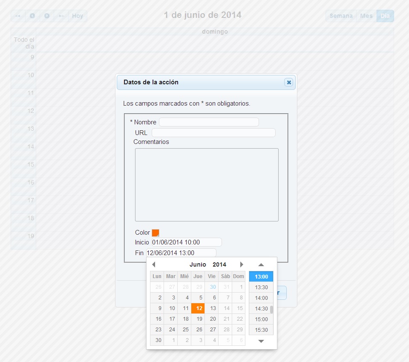409x362 pixels.
Task: Pick June 10 in the date picker
Action: pos(171,308)
